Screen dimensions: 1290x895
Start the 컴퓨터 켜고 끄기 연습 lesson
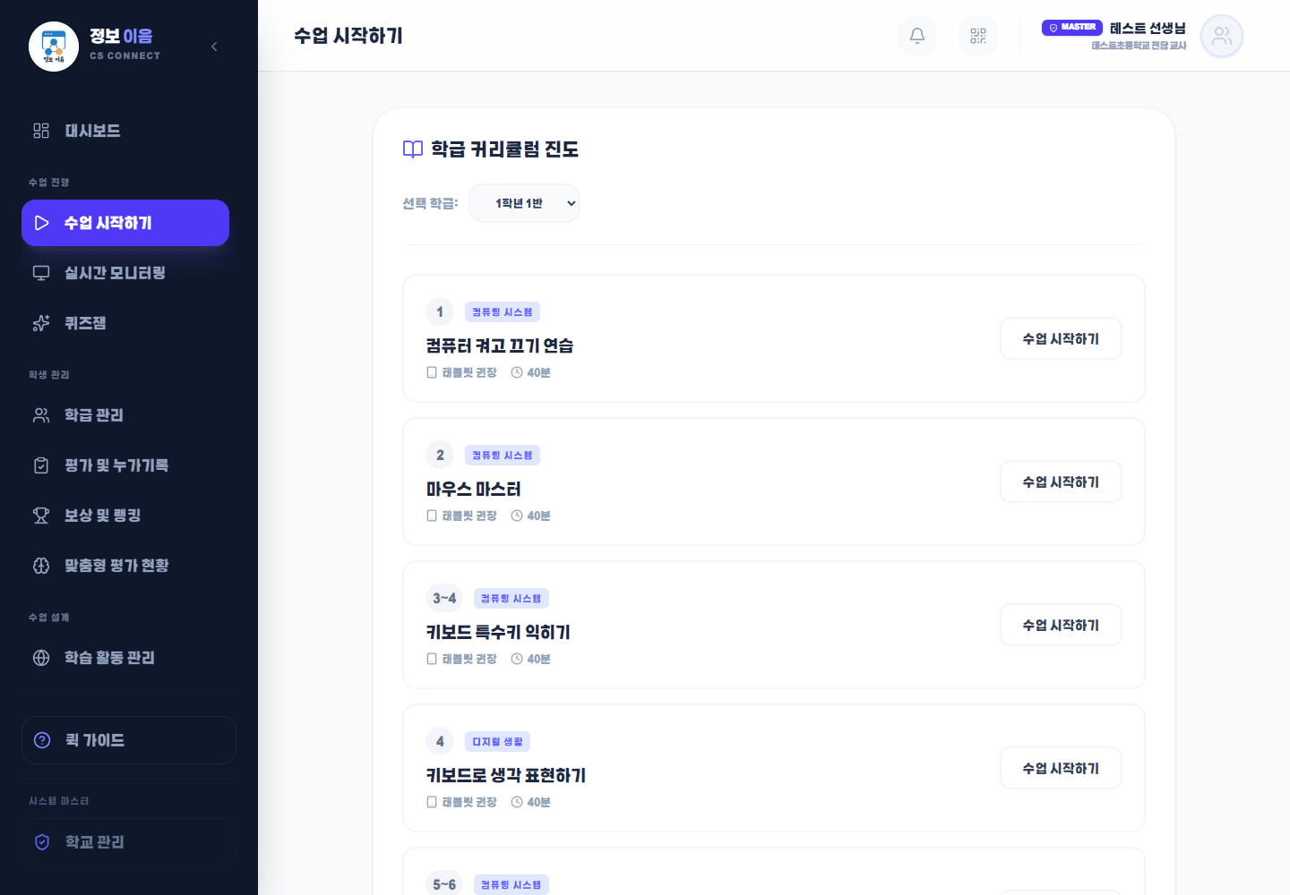pyautogui.click(x=1061, y=338)
